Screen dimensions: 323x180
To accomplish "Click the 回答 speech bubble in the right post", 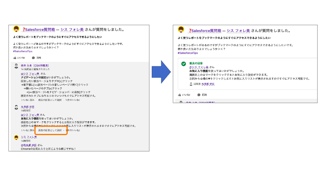I will 202,95.
